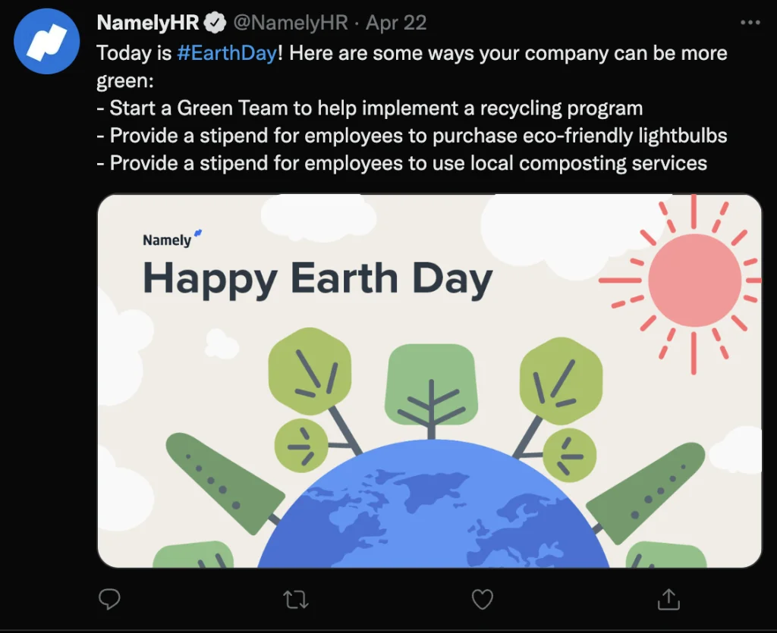This screenshot has height=633, width=777.
Task: Open the three-dot more options menu
Action: [x=750, y=23]
